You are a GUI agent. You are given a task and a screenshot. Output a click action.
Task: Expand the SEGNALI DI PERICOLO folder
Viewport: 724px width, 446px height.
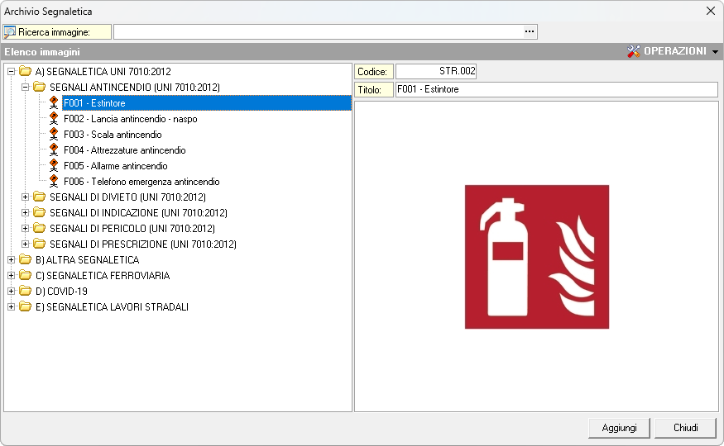click(26, 229)
